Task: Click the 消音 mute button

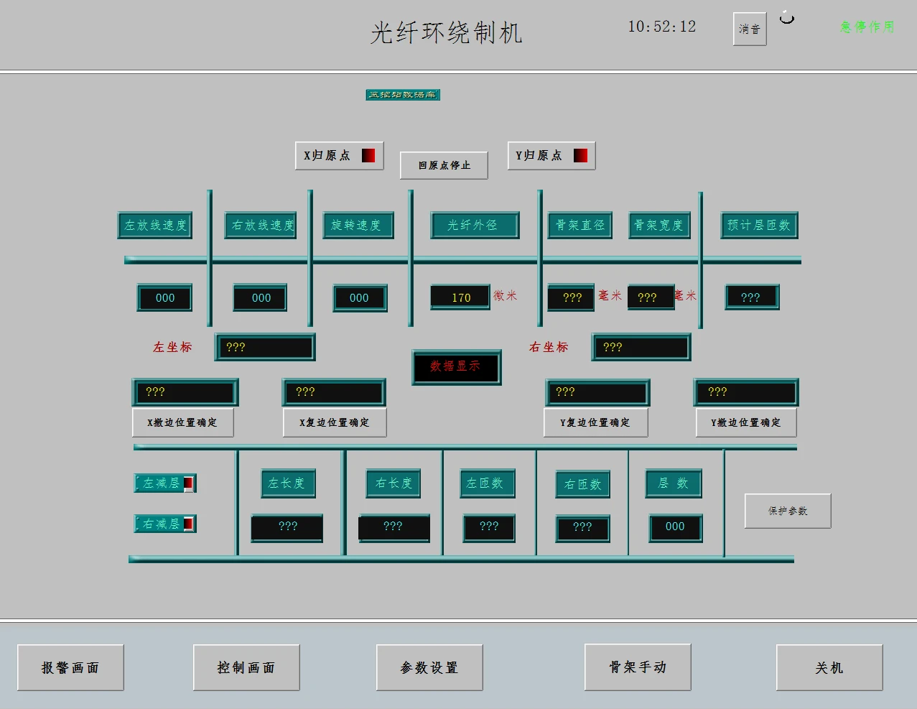Action: click(750, 29)
